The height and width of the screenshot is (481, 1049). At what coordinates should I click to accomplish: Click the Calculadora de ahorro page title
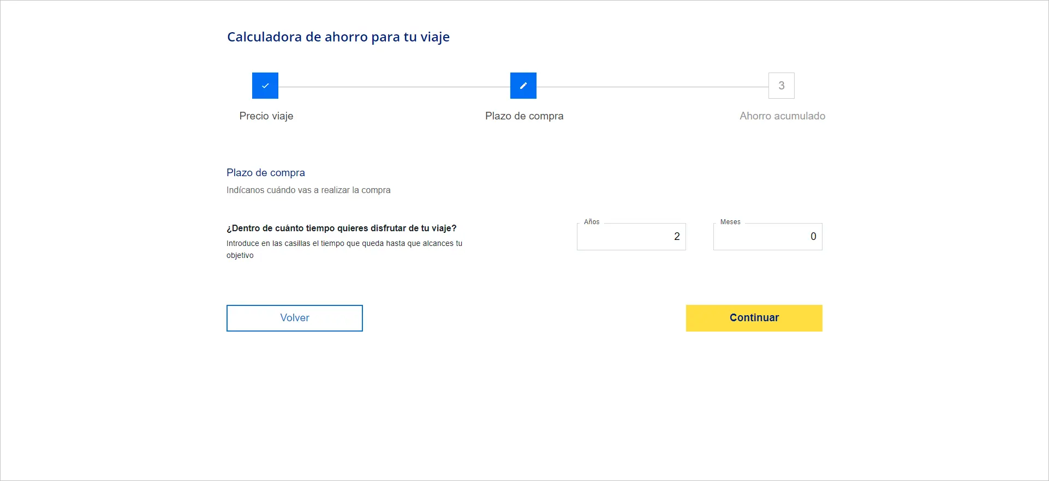point(338,37)
